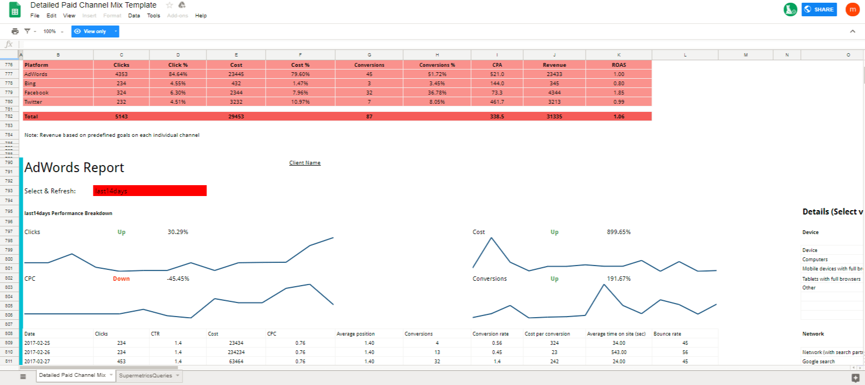The width and height of the screenshot is (865, 385).
Task: Check the Drive save status icon
Action: [x=182, y=5]
